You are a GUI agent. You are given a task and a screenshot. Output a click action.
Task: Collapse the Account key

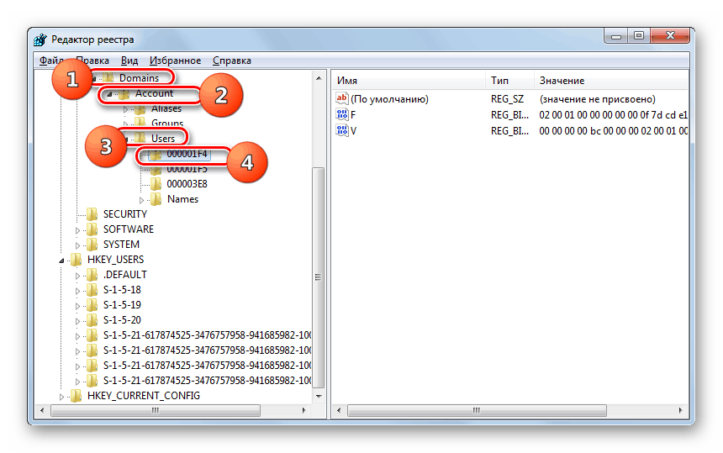coord(110,94)
